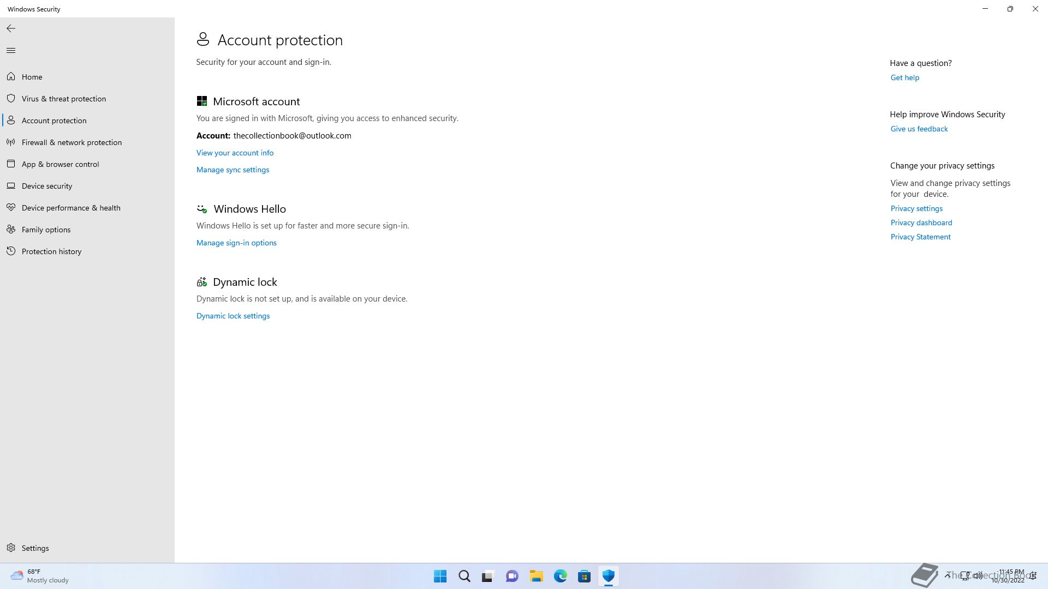Open Microsoft Store from taskbar
This screenshot has width=1048, height=589.
[585, 576]
